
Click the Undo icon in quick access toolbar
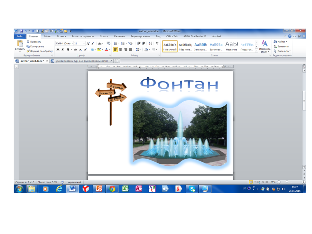(26, 31)
